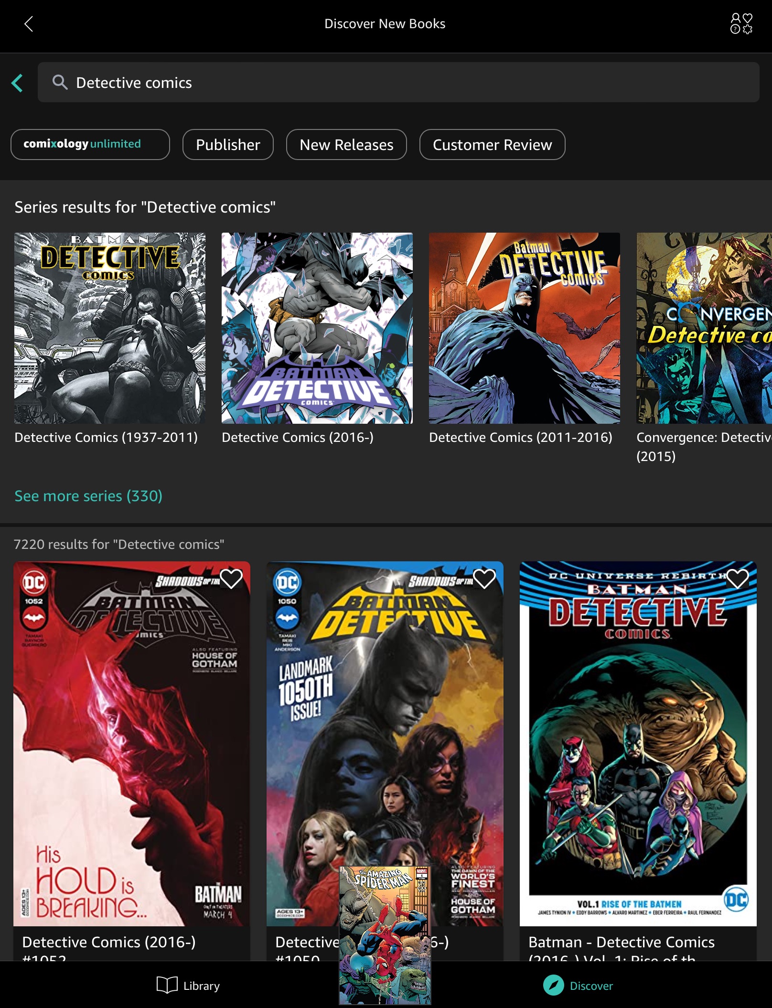The width and height of the screenshot is (772, 1008).
Task: Open Rise of the Batmen Vol. 1 cover
Action: coord(638,744)
